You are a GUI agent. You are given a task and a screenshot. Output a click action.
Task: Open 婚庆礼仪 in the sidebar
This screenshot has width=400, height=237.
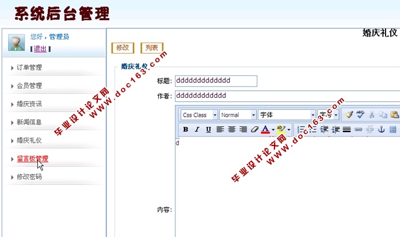tap(29, 140)
